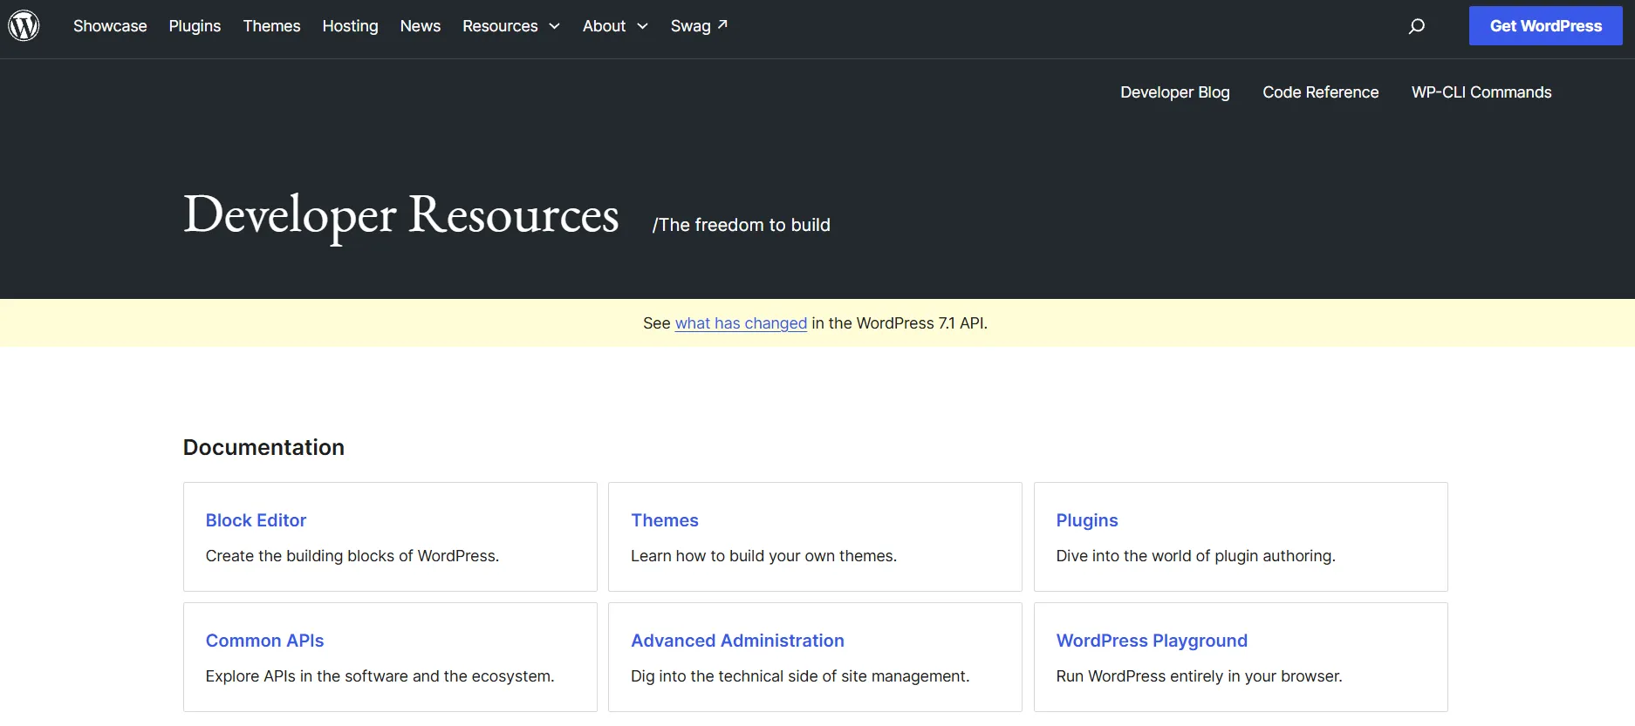Go to Plugins in top navigation

point(195,26)
